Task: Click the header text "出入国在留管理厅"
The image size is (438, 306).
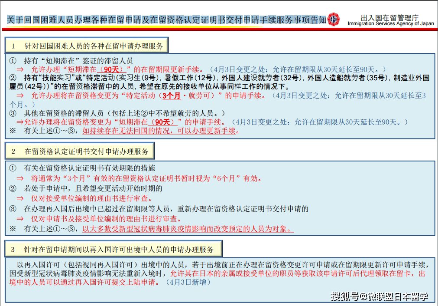Action: pos(389,18)
